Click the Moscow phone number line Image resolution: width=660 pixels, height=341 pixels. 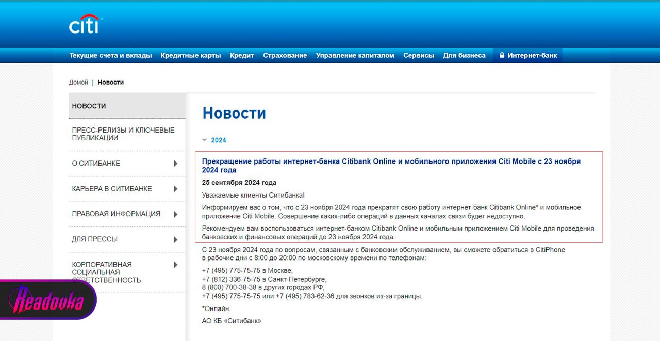[247, 270]
